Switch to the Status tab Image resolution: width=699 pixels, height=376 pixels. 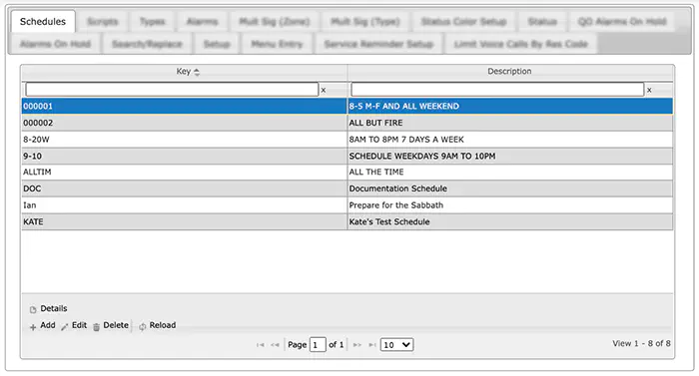tap(542, 21)
